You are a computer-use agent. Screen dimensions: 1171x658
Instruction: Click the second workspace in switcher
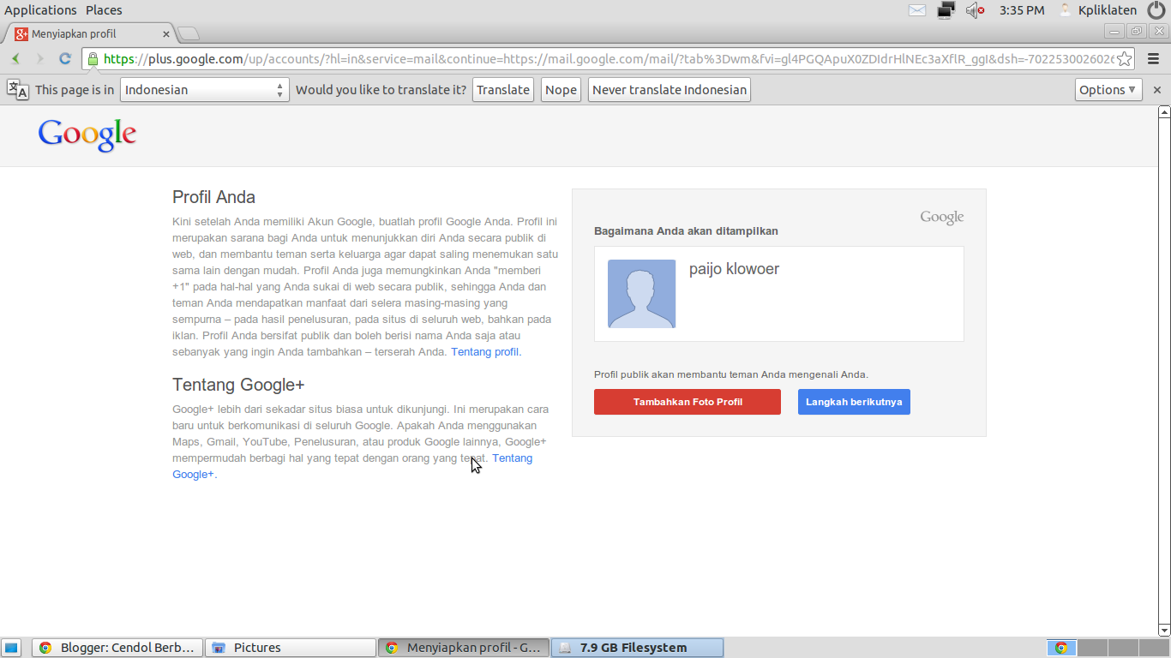[1091, 648]
